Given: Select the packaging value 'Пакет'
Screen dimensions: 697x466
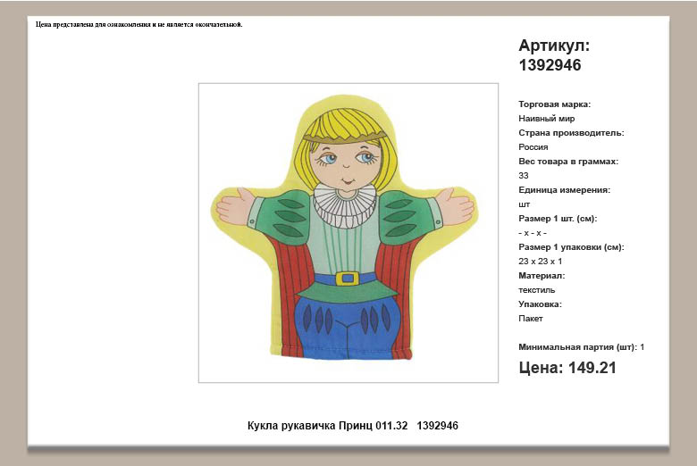Looking at the screenshot, I should click(530, 319).
